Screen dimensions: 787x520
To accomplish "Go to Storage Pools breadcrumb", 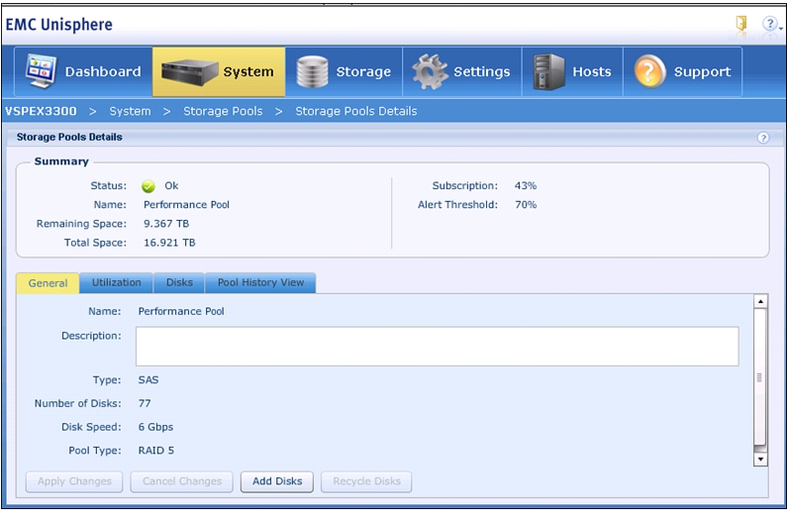I will click(223, 111).
